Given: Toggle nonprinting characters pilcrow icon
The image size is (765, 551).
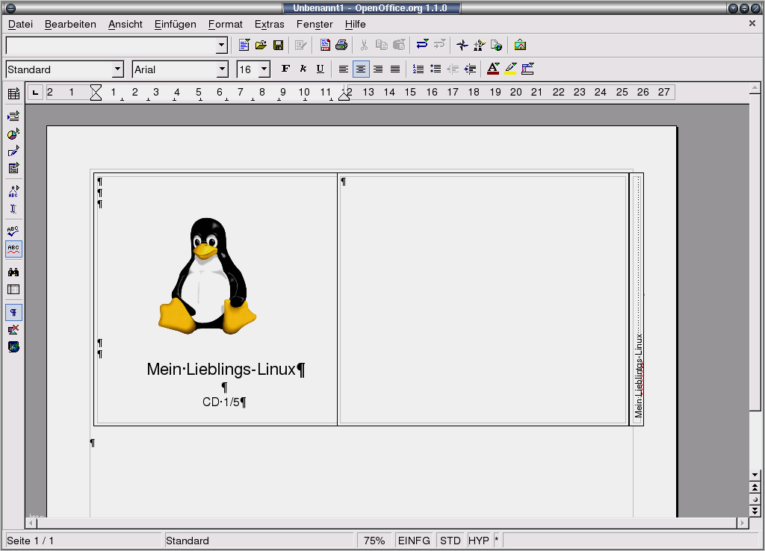Looking at the screenshot, I should coord(13,312).
